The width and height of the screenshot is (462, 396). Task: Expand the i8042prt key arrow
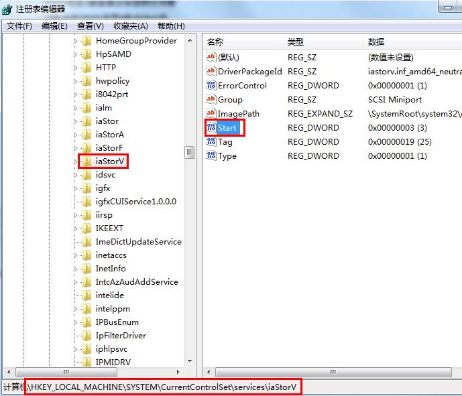(75, 94)
